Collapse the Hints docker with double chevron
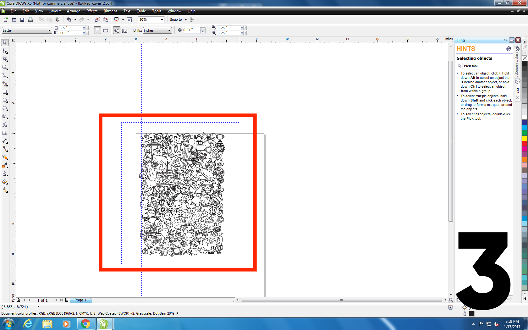This screenshot has height=330, width=528. point(505,40)
